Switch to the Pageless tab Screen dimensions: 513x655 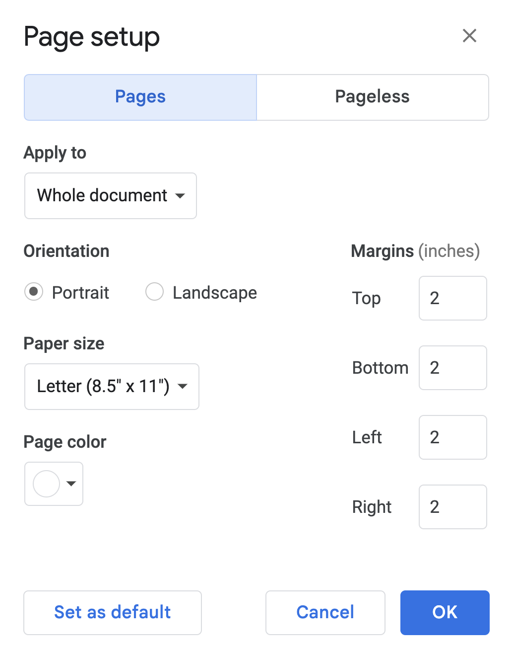tap(373, 97)
